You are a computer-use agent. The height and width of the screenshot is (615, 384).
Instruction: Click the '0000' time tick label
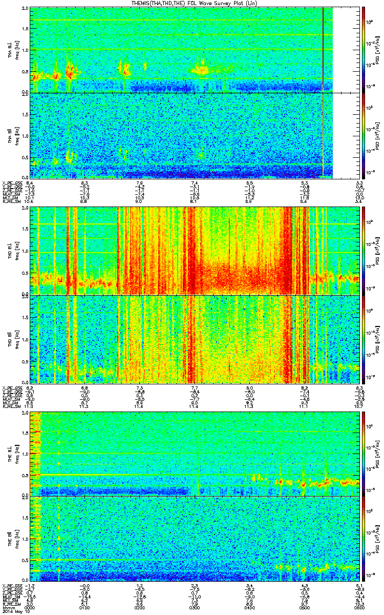click(30, 608)
